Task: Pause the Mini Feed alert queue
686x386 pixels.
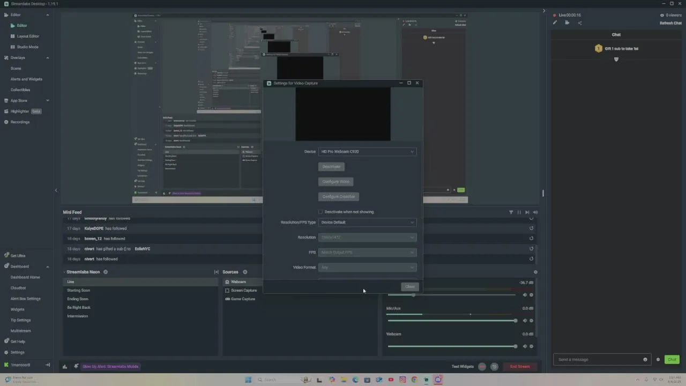Action: click(519, 212)
